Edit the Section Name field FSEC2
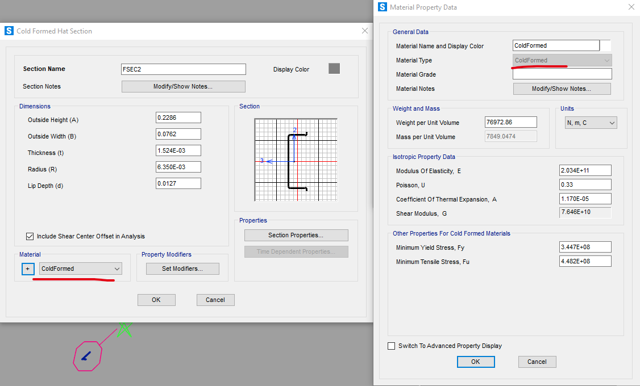Image resolution: width=640 pixels, height=386 pixels. point(183,69)
